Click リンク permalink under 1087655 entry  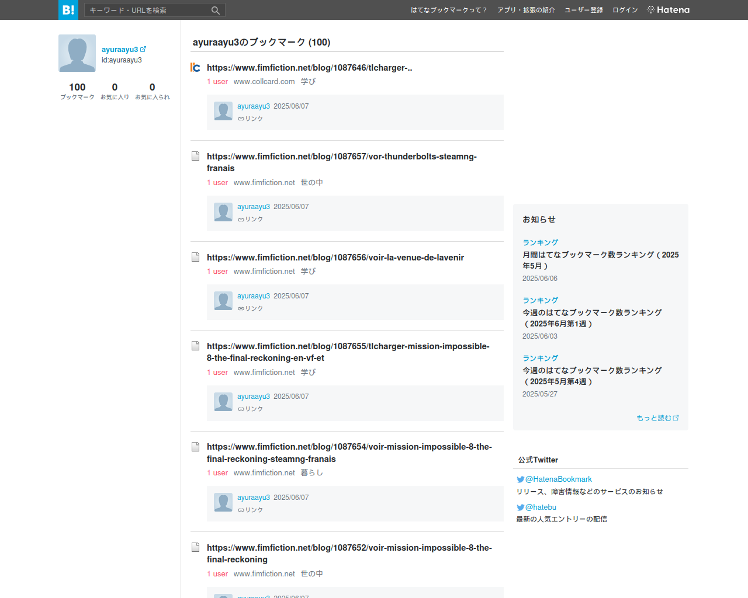[250, 409]
